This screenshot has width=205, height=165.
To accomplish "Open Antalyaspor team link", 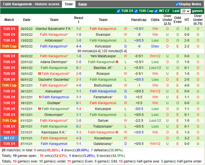I will 53,40.
